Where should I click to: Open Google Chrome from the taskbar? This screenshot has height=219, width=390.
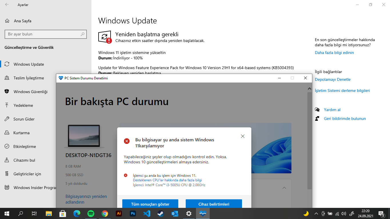[x=105, y=213]
